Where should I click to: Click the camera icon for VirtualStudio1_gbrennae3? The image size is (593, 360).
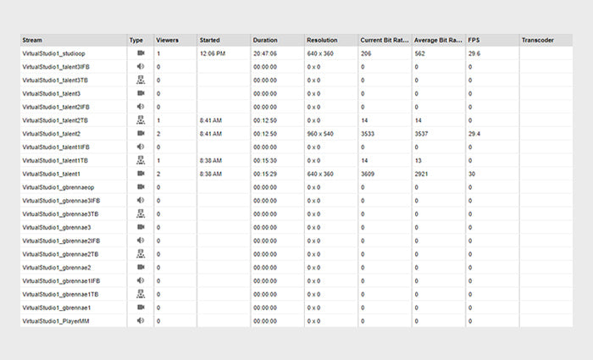click(x=141, y=227)
